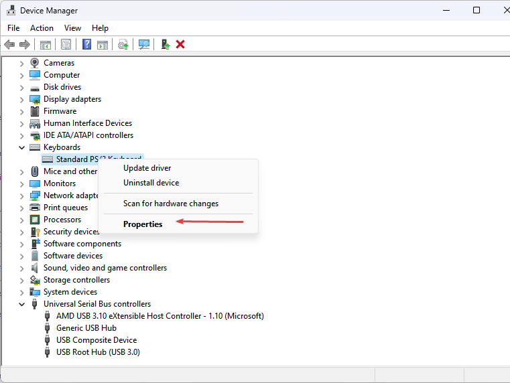Expand the Display adapters category
Viewport: 510px width, 383px height.
tap(22, 99)
